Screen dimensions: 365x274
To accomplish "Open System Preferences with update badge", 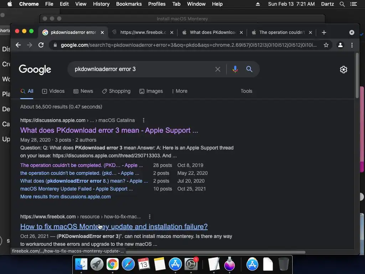I will pos(191,264).
